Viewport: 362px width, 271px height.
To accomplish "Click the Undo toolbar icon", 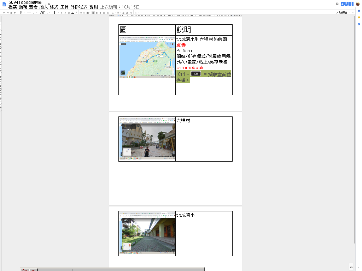I will coord(4,13).
